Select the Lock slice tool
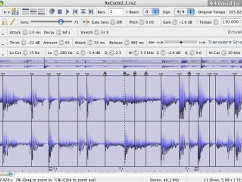242x182 pixels. (5, 22)
